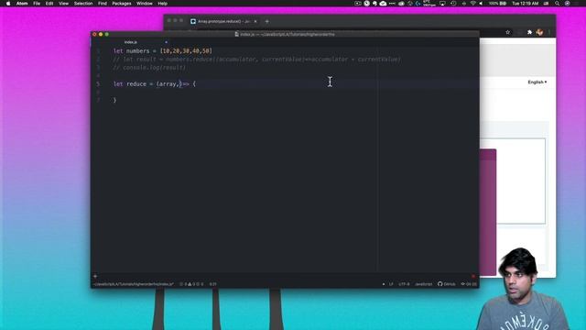
Task: Click the volume icon in menu bar
Action: click(x=482, y=4)
